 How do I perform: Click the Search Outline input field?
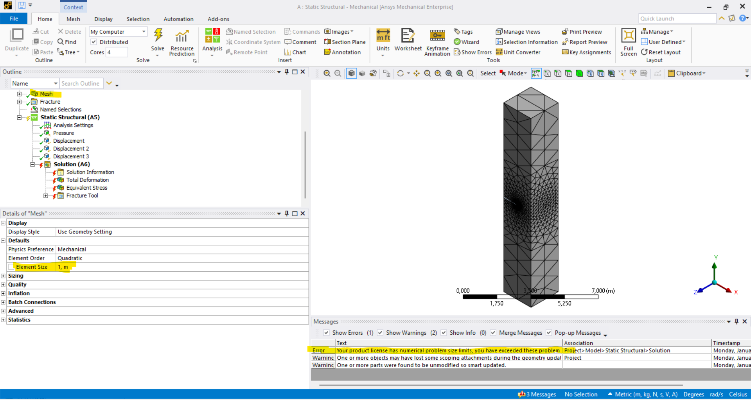[81, 83]
